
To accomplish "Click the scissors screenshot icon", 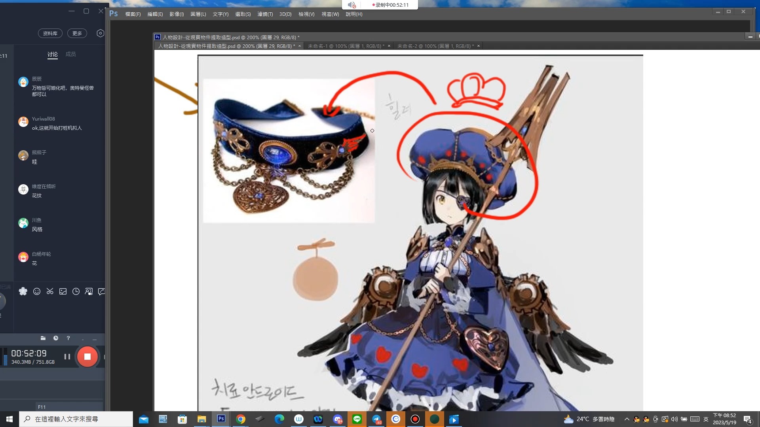I will pyautogui.click(x=50, y=291).
